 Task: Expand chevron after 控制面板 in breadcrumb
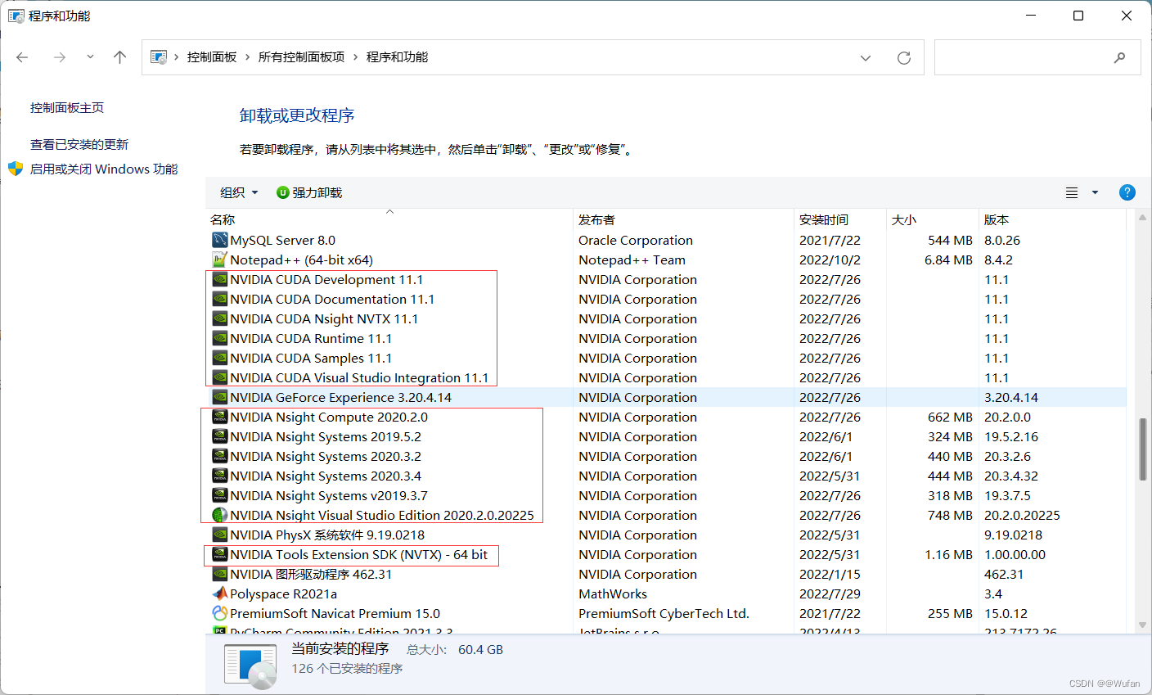[248, 57]
